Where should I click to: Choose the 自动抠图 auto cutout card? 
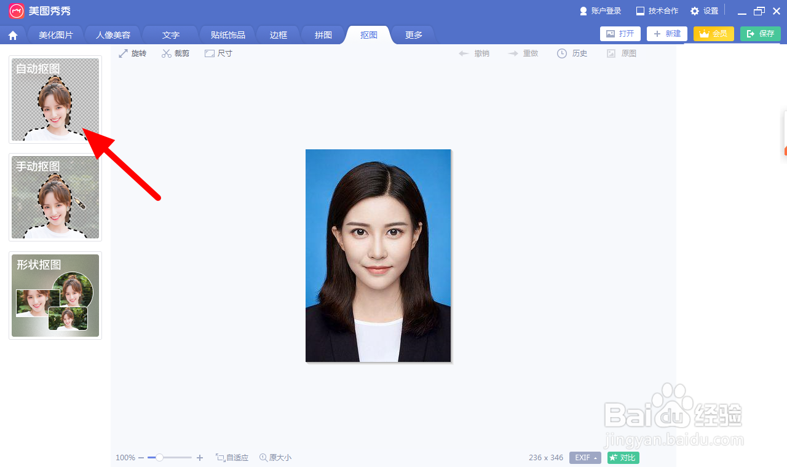click(55, 100)
